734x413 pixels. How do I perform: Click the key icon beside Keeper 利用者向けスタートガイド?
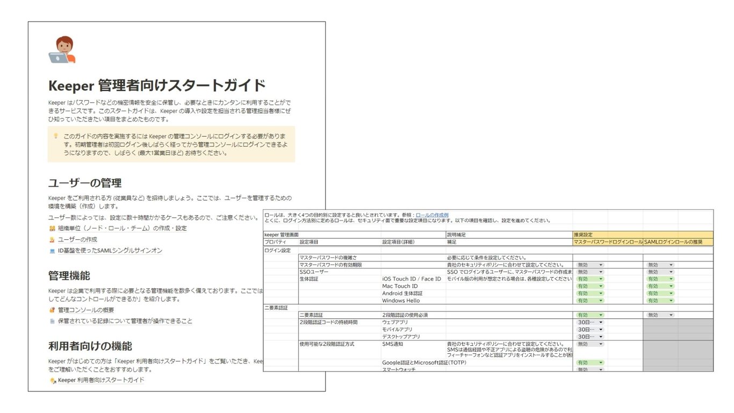pos(53,381)
